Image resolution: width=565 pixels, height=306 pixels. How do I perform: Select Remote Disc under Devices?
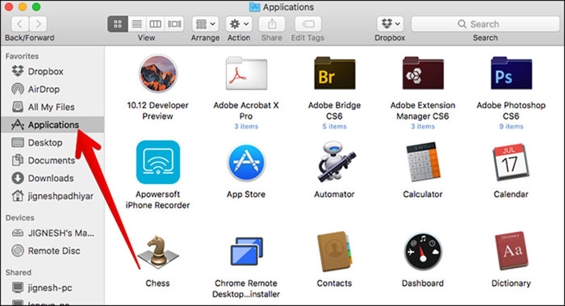click(52, 251)
